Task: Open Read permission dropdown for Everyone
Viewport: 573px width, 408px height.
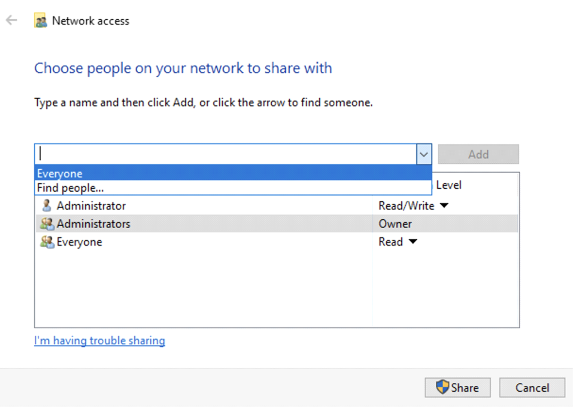Action: coord(413,241)
